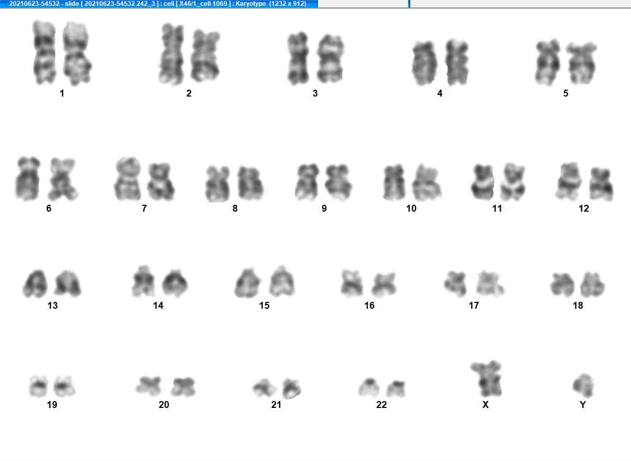Click the "19" chromosome label

[53, 405]
